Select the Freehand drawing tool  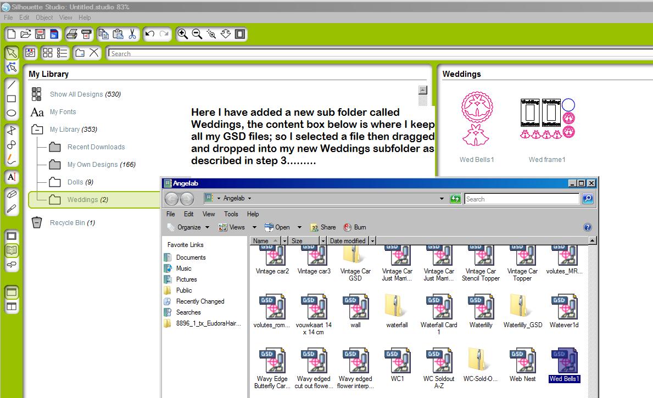pyautogui.click(x=12, y=159)
